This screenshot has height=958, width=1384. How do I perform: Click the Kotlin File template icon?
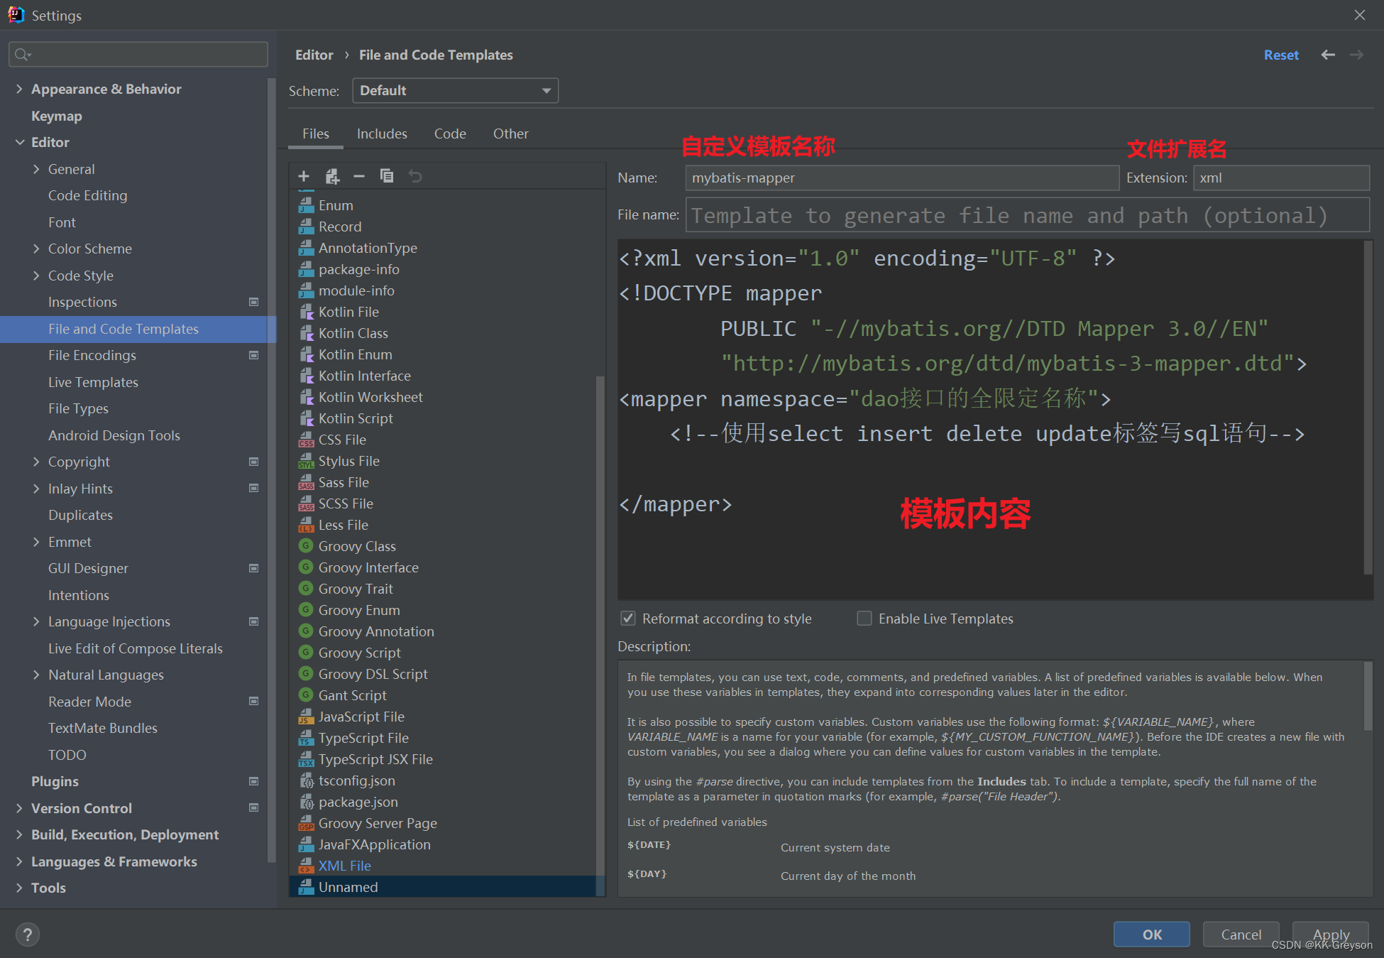click(x=307, y=312)
